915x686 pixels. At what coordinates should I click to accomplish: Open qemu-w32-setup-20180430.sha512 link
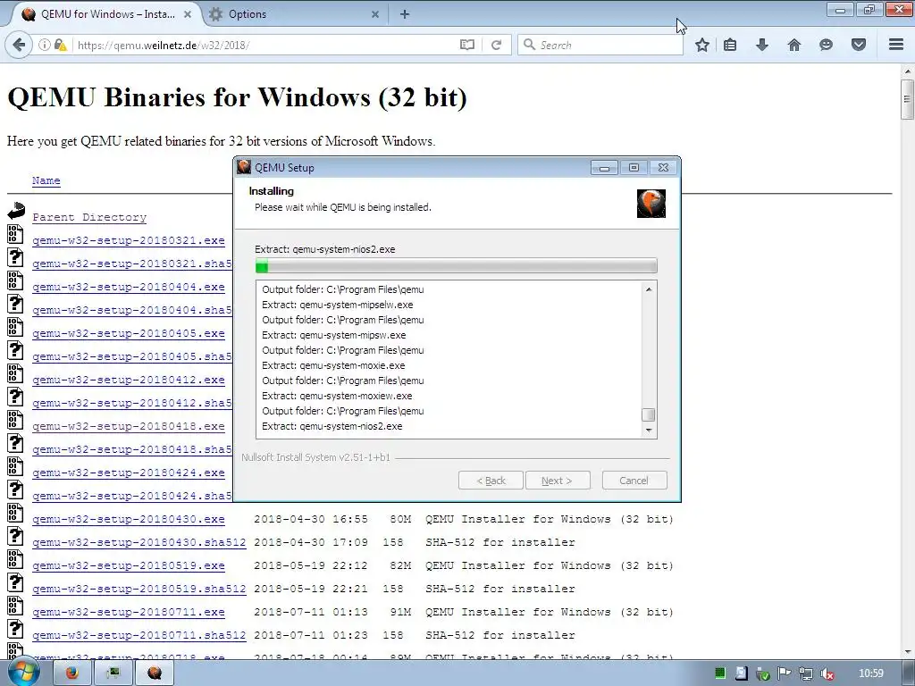pos(139,542)
